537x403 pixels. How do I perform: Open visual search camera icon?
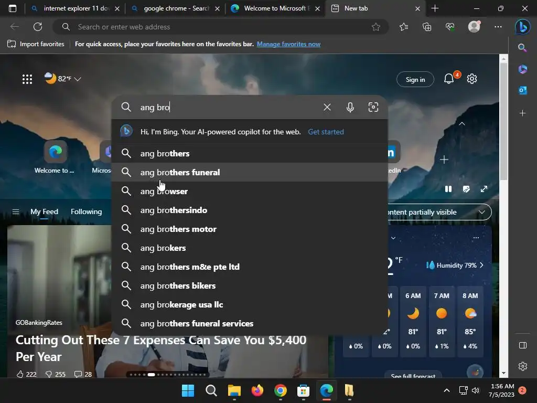coord(373,107)
